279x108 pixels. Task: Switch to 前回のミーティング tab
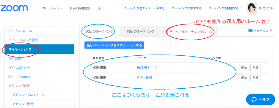coord(140,31)
